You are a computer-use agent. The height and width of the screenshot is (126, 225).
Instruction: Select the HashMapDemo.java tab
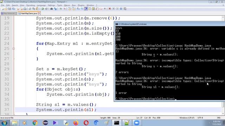pos(29,13)
